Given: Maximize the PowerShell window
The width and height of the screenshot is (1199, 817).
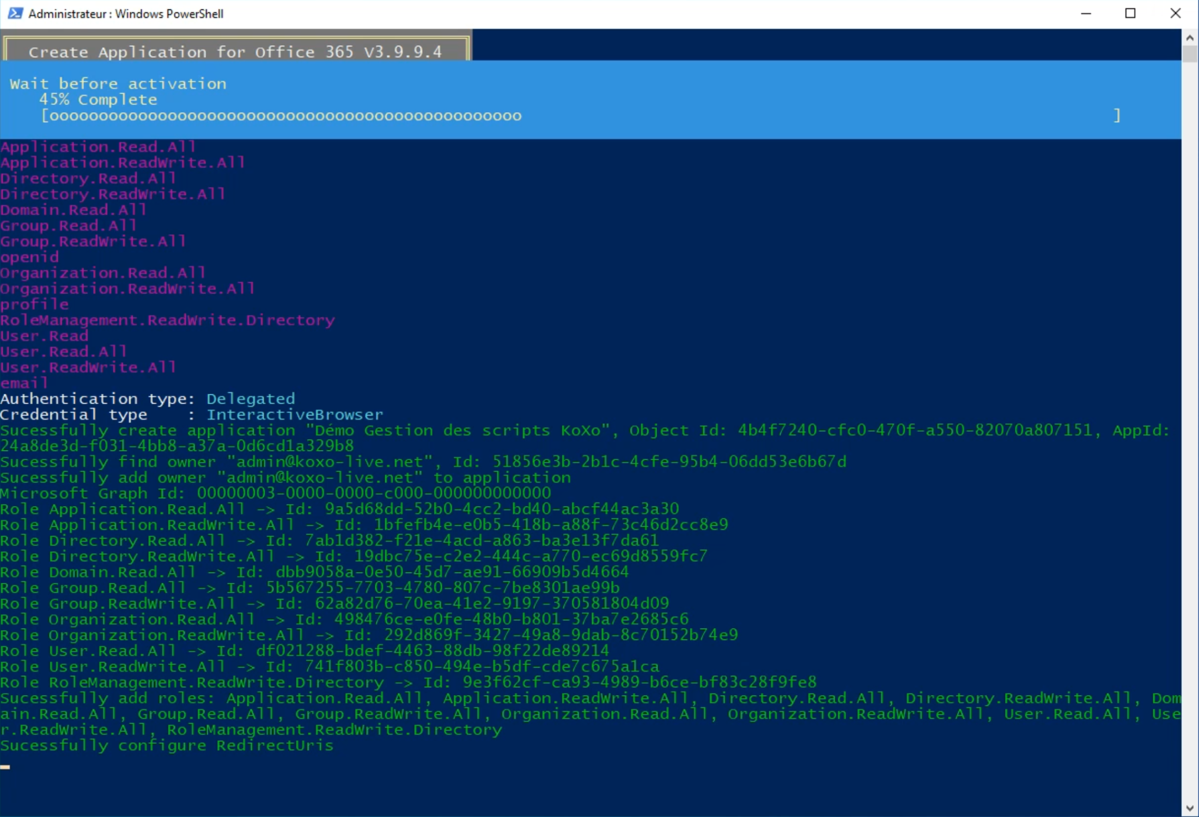Looking at the screenshot, I should (1130, 14).
